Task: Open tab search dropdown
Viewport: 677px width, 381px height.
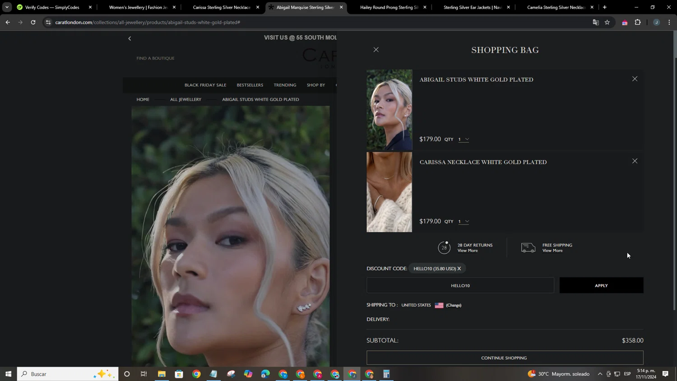Action: click(x=7, y=7)
